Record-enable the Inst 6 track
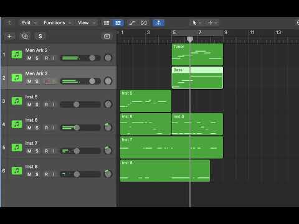Screen dimensions: 299x224 pos(47,128)
